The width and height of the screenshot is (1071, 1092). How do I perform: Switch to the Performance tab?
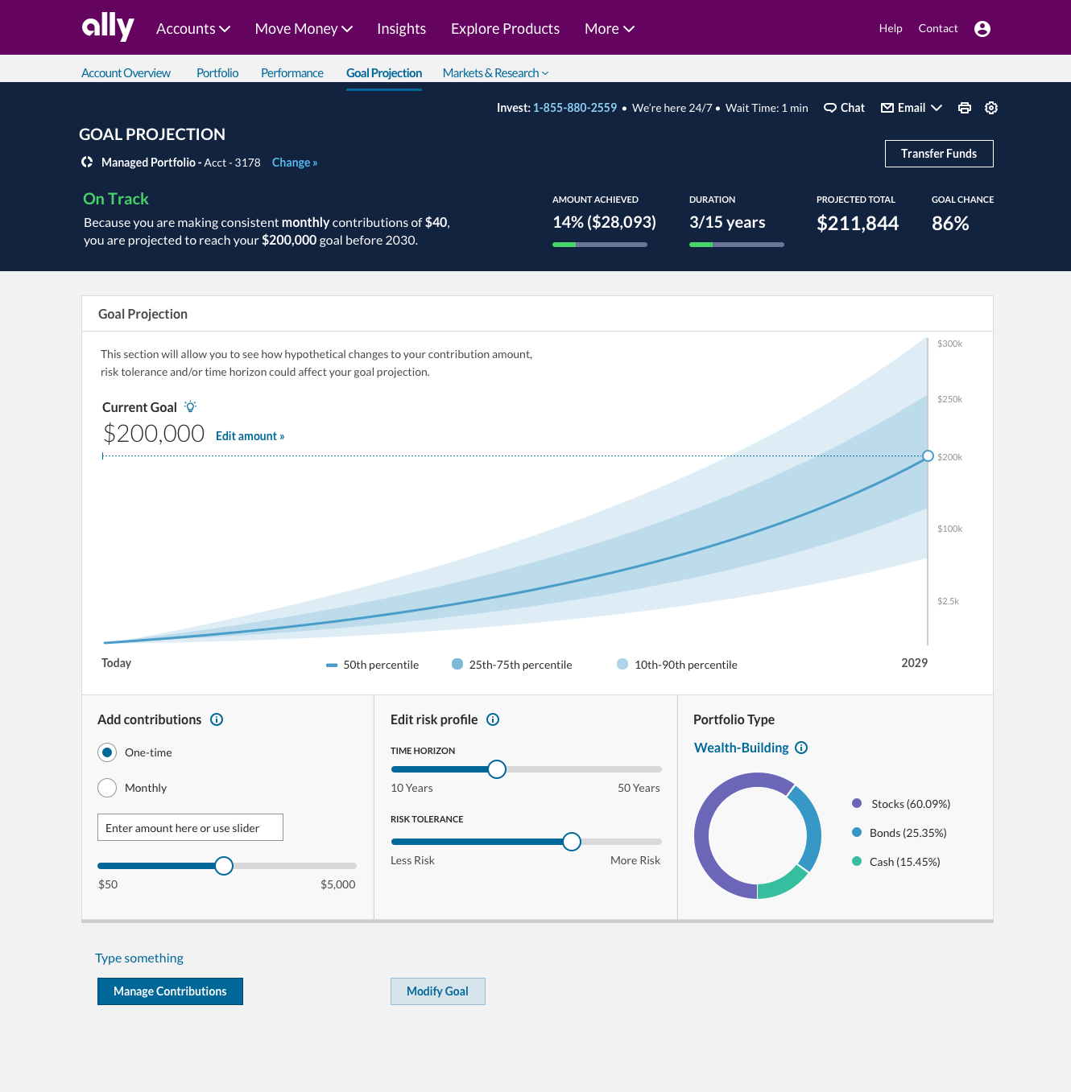click(x=292, y=73)
